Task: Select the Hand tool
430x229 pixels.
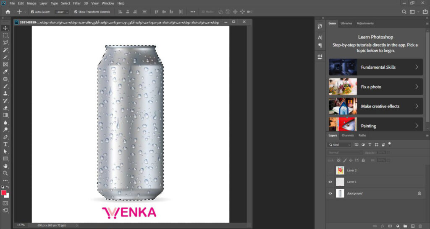Action: tap(5, 166)
